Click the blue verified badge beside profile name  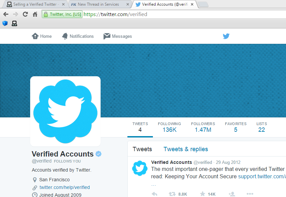tap(99, 154)
